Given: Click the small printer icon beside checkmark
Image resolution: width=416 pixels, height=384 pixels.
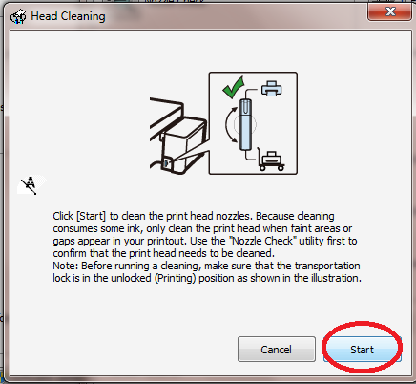Looking at the screenshot, I should point(271,89).
